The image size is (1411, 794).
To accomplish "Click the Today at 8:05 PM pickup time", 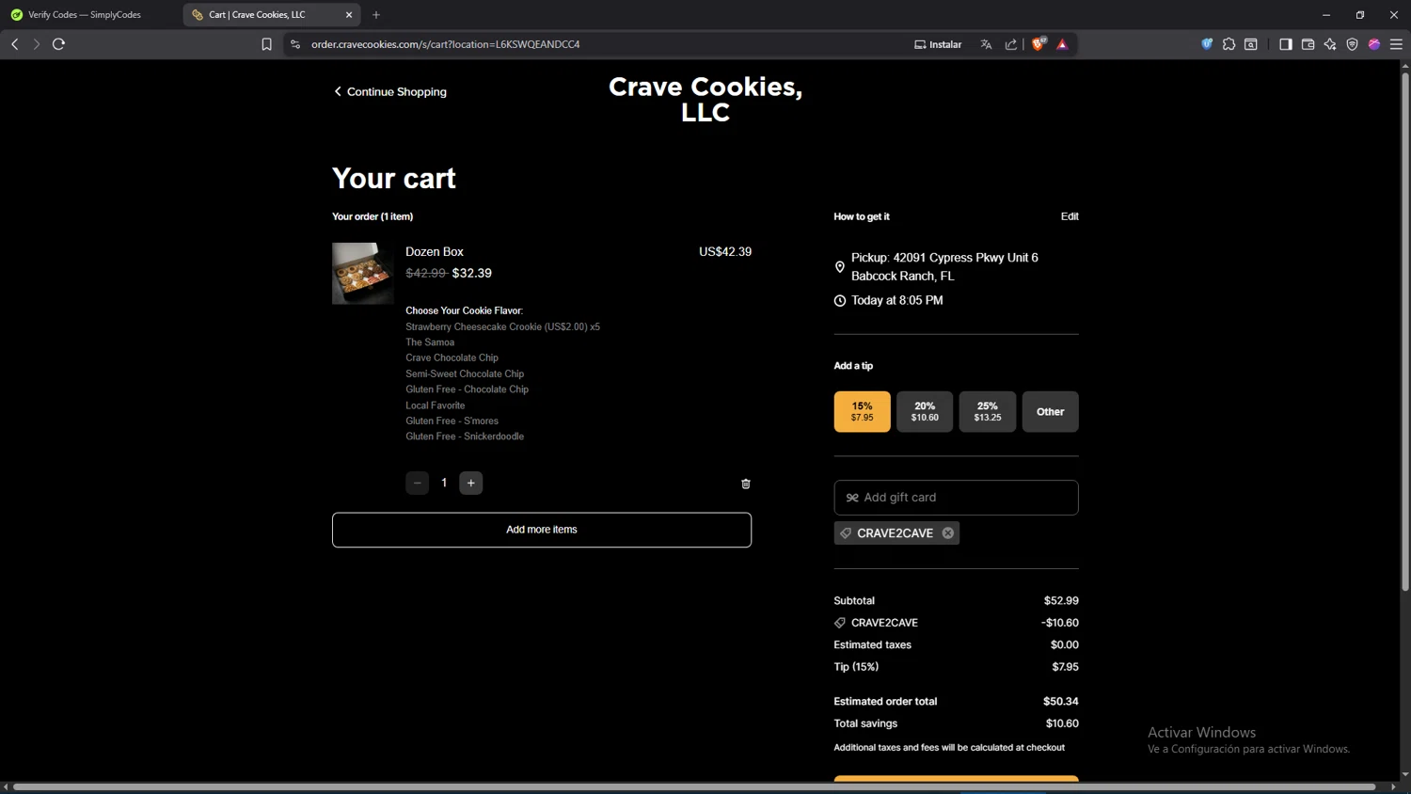I will tap(897, 301).
